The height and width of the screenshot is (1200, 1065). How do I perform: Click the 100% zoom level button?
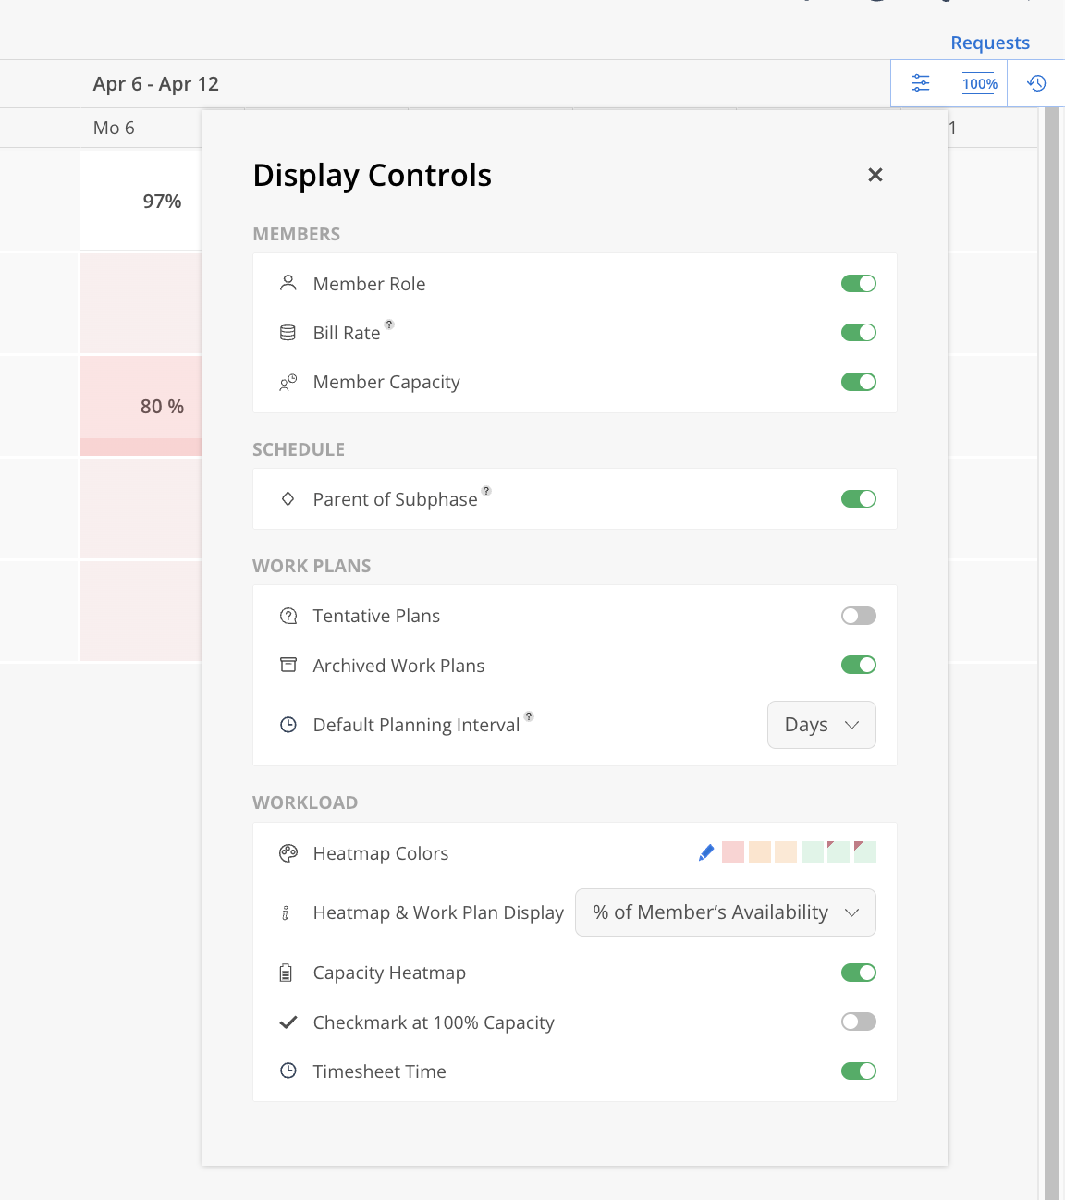click(979, 83)
